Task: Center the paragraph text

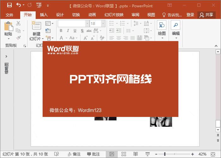Action: pos(119,38)
